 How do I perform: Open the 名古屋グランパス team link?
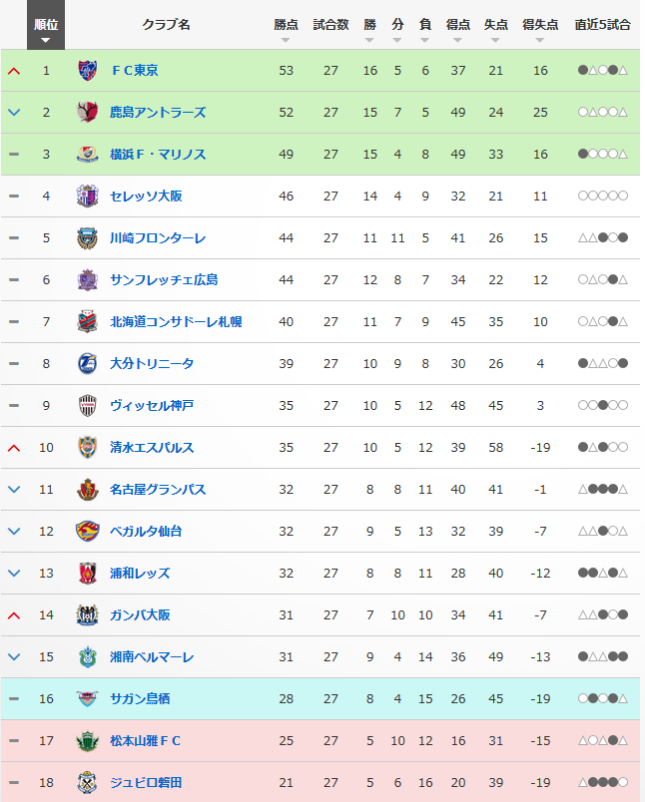(x=158, y=490)
